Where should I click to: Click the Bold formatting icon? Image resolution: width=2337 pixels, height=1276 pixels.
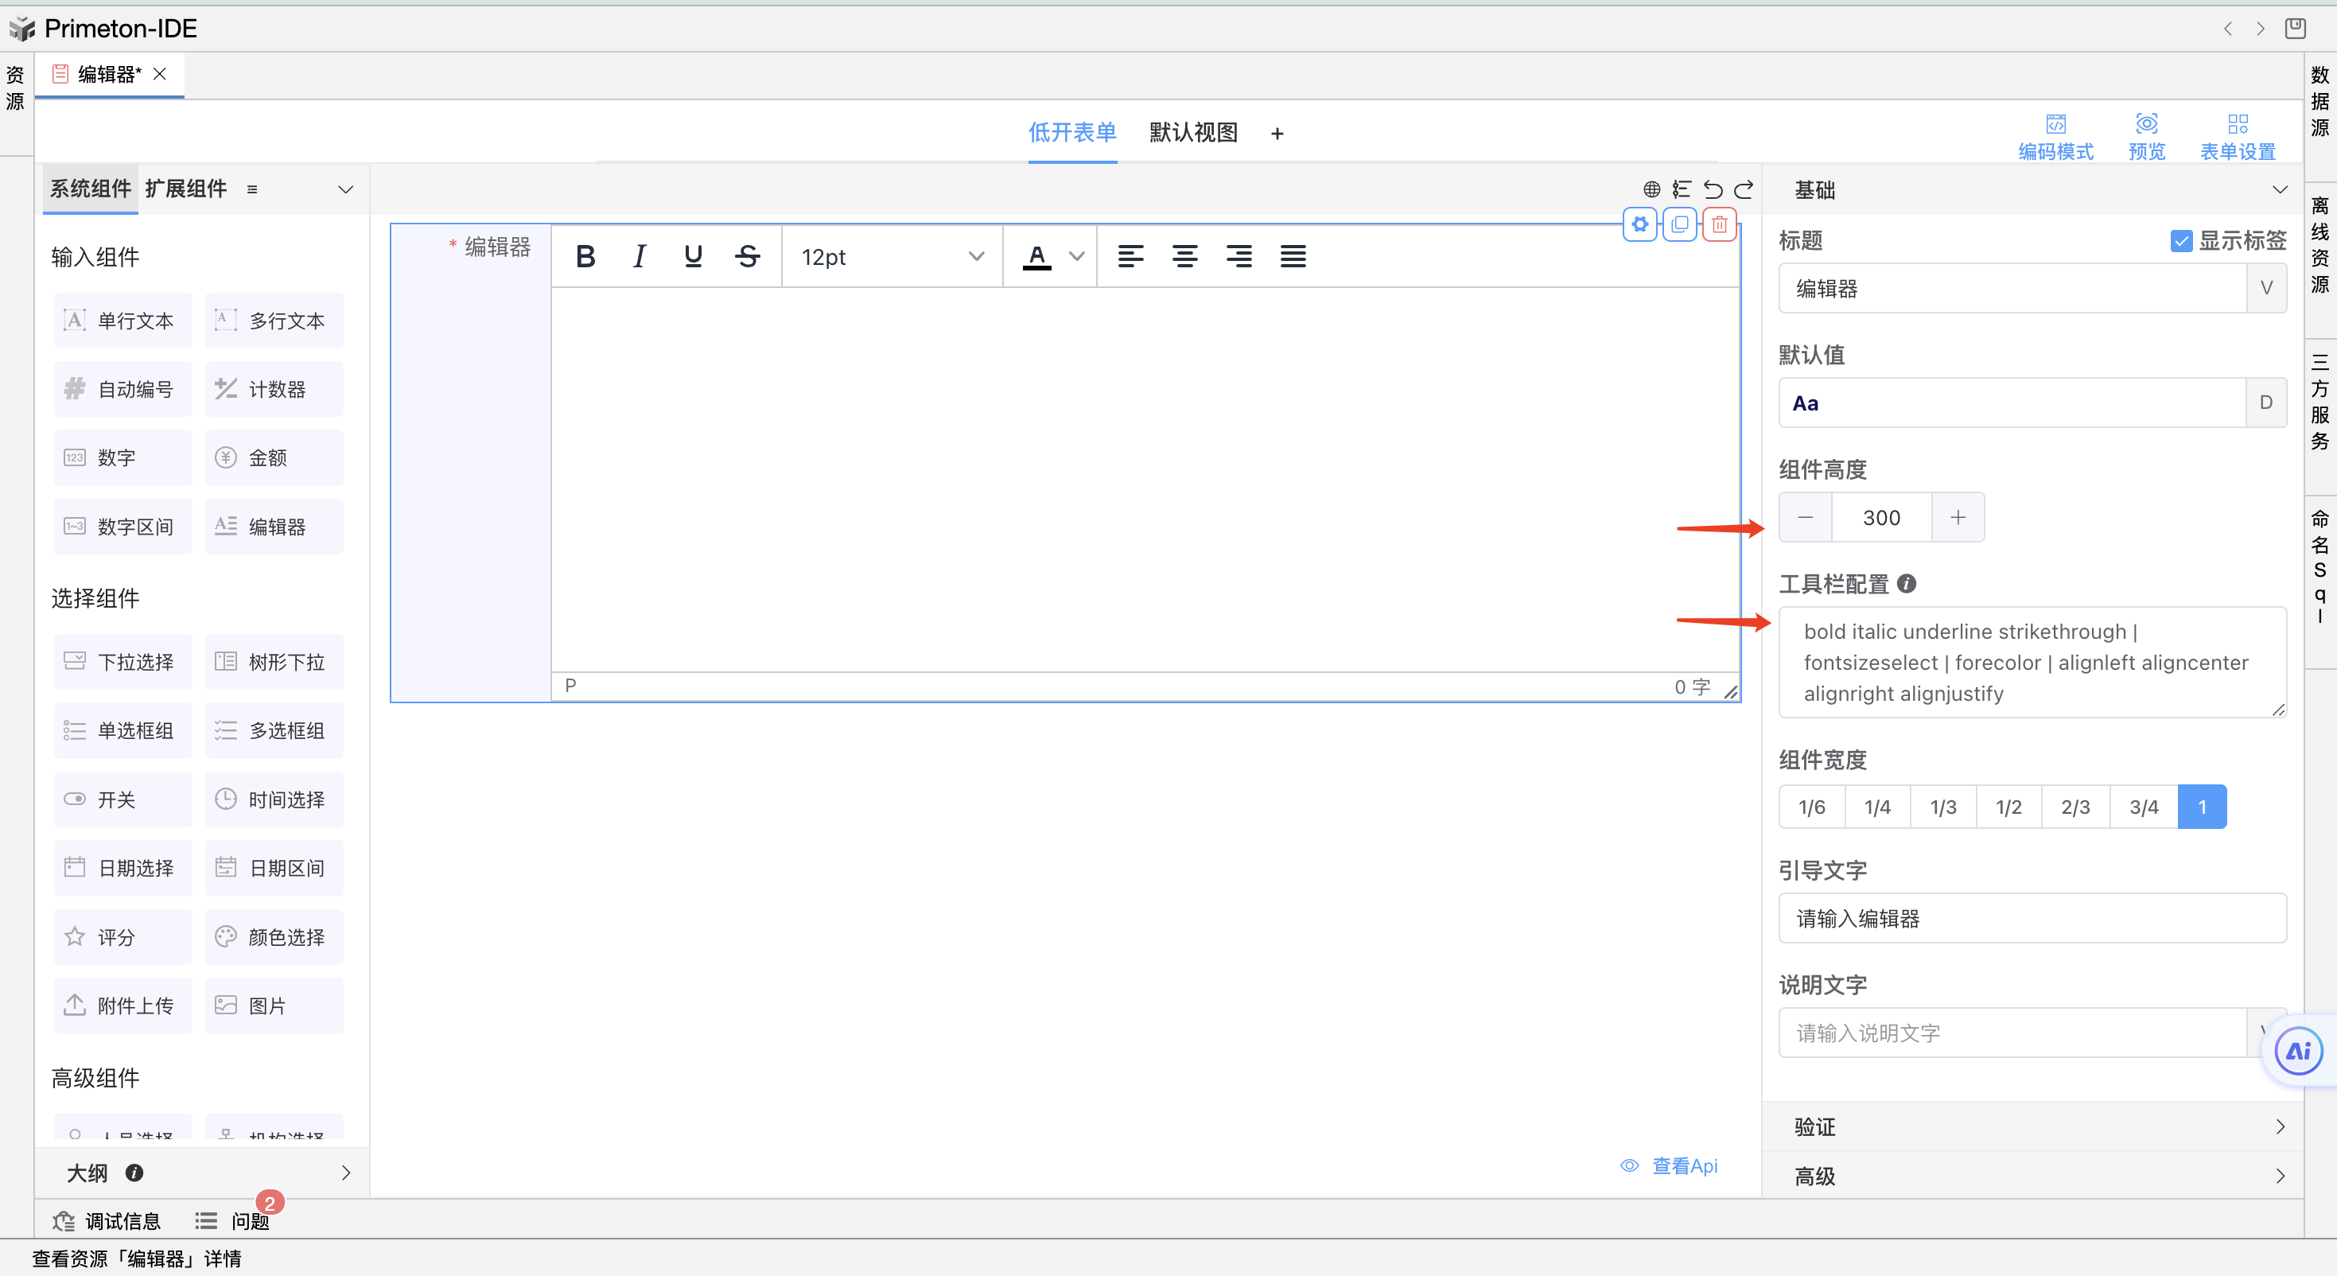point(585,257)
